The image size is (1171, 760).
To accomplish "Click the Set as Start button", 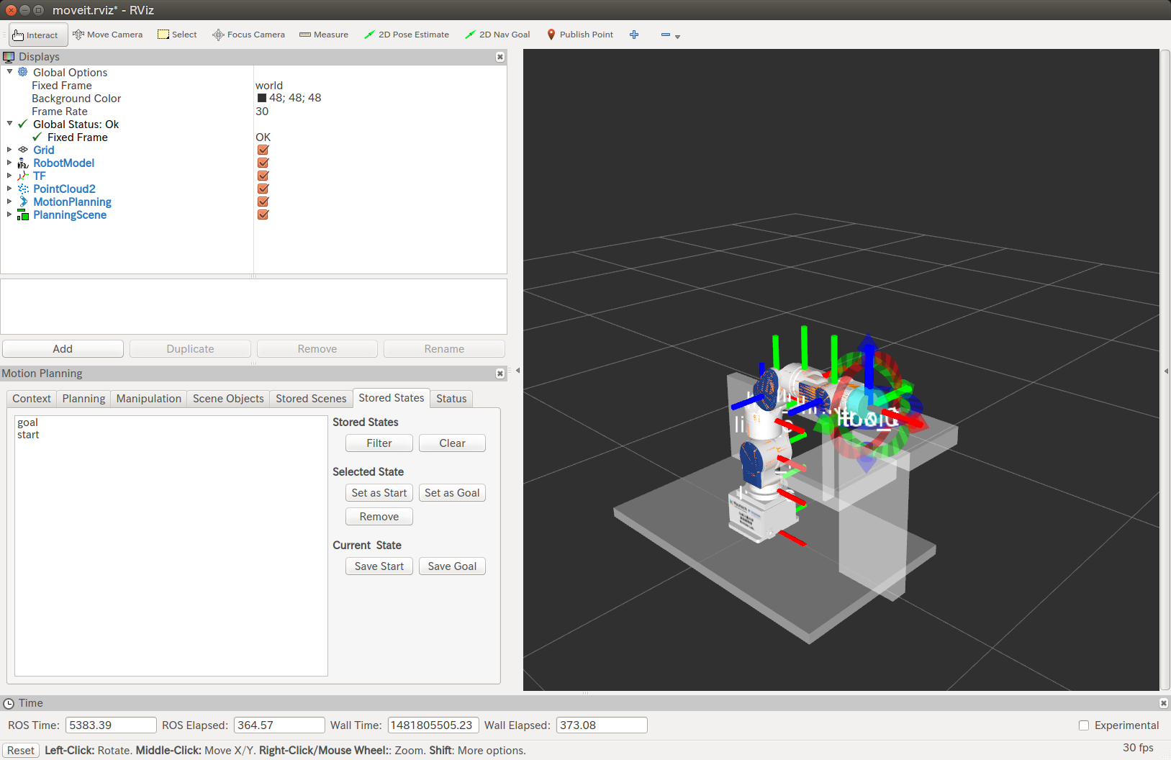I will click(x=379, y=493).
